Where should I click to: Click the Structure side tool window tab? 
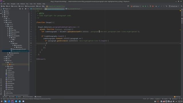click(x=1, y=82)
